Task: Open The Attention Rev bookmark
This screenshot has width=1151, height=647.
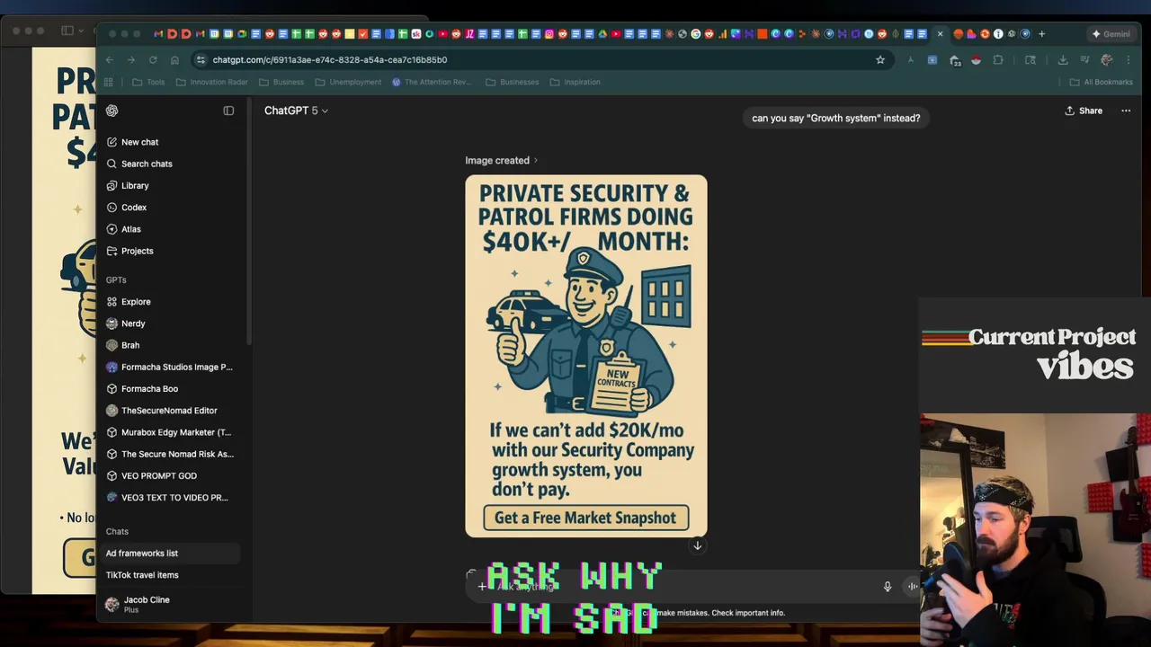Action: pos(432,82)
